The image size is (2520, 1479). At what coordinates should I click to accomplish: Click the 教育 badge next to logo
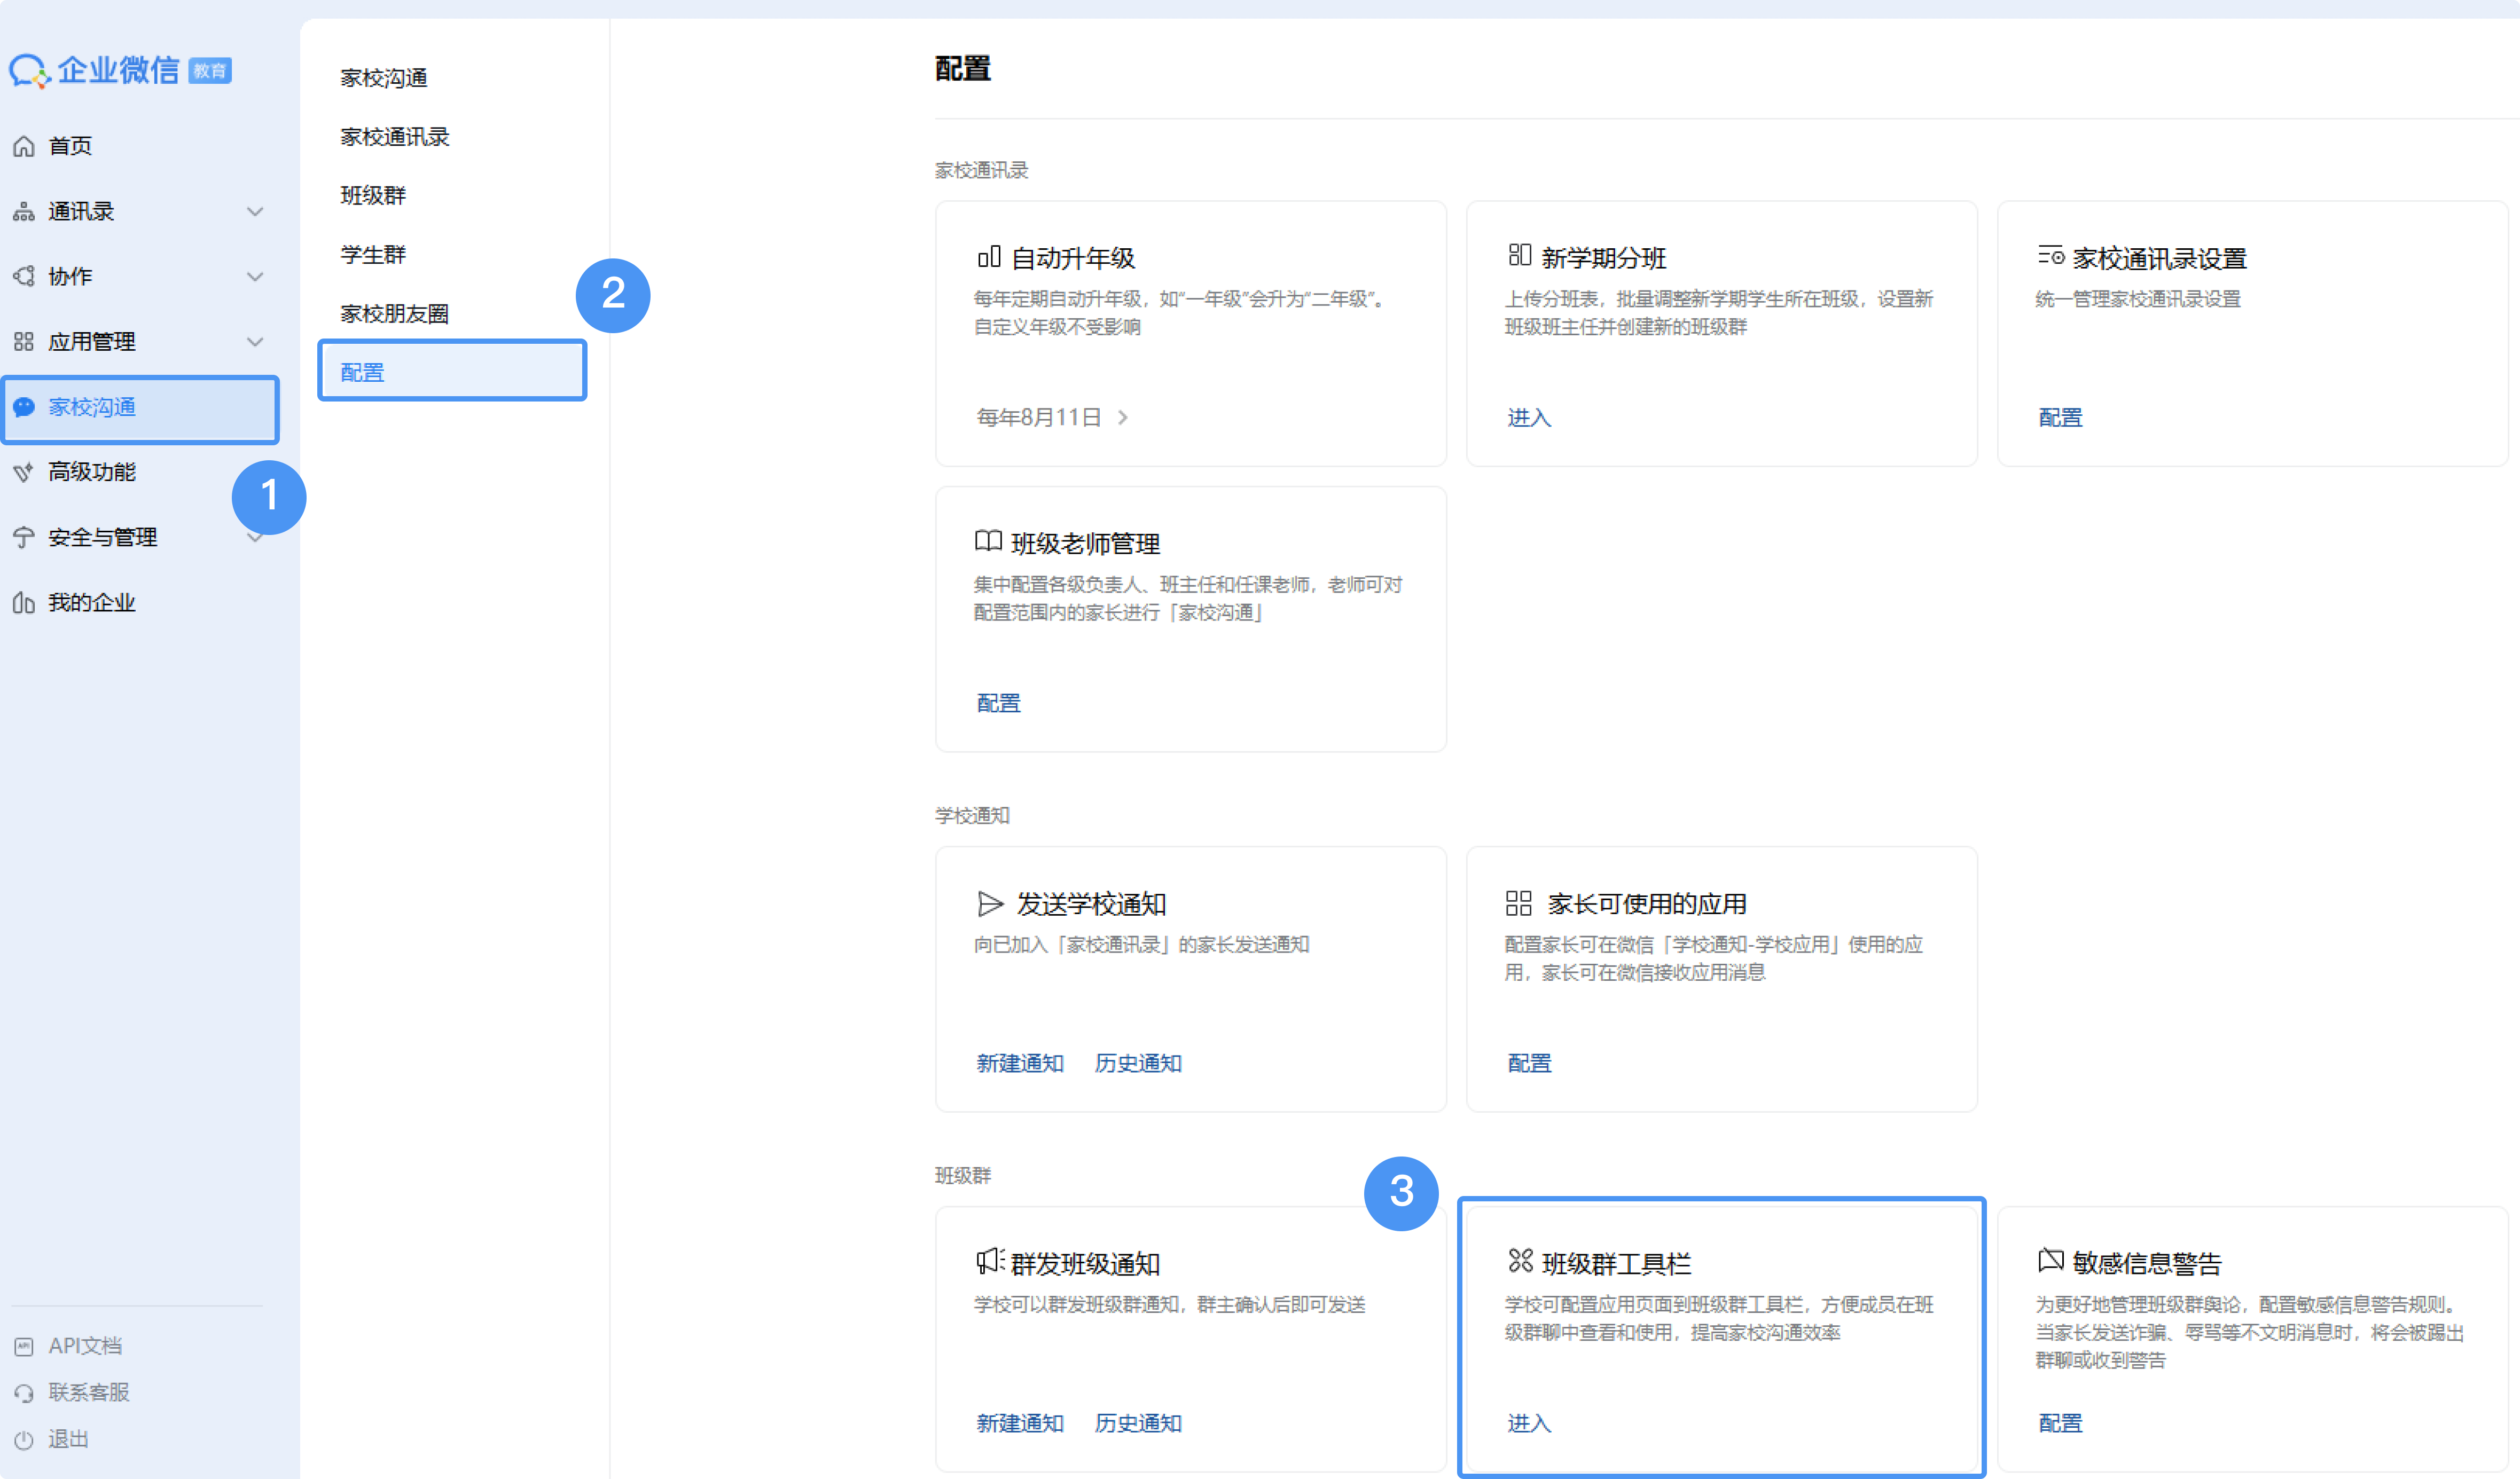click(210, 71)
